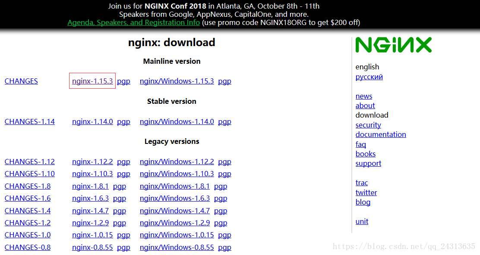
Task: Open CHANGES-1.2 link
Action: point(28,223)
